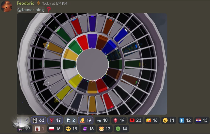Viewport: 210px width, 134px height.
Task: Add the Bhutan flag reaction with 16
Action: (152, 120)
